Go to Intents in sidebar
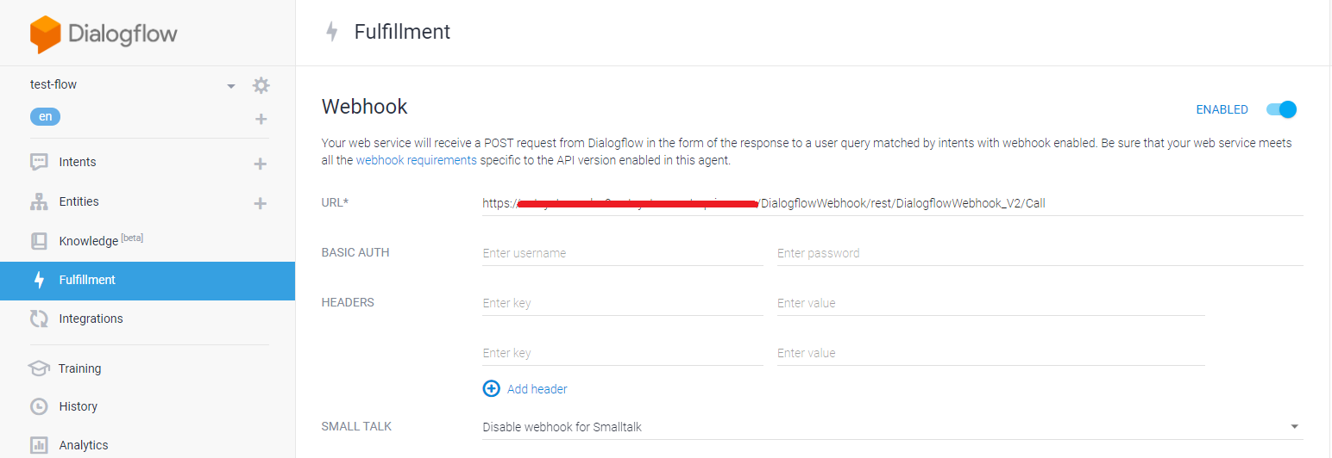 pos(78,162)
